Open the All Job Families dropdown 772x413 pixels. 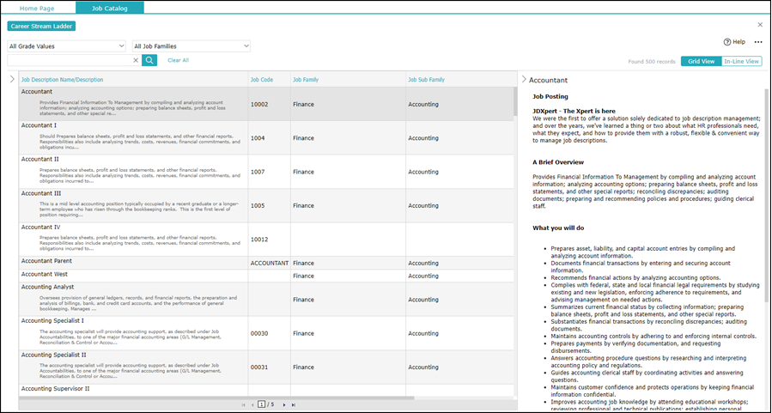191,46
